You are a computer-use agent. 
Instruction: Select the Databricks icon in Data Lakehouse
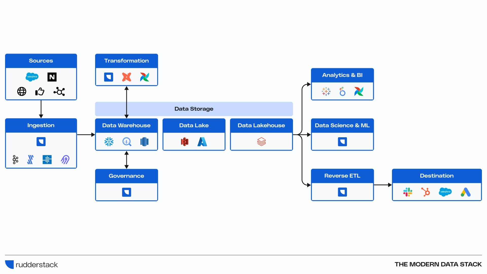point(261,142)
